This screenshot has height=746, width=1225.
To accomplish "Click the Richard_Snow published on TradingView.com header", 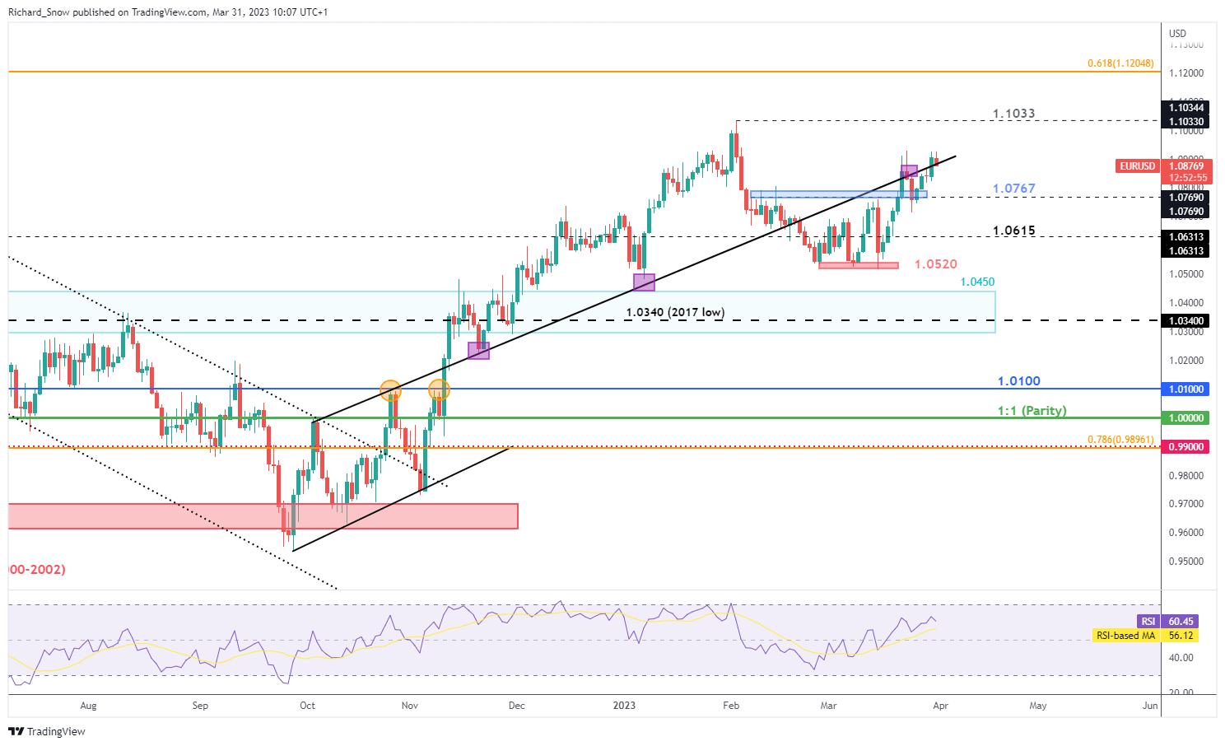I will [x=168, y=12].
